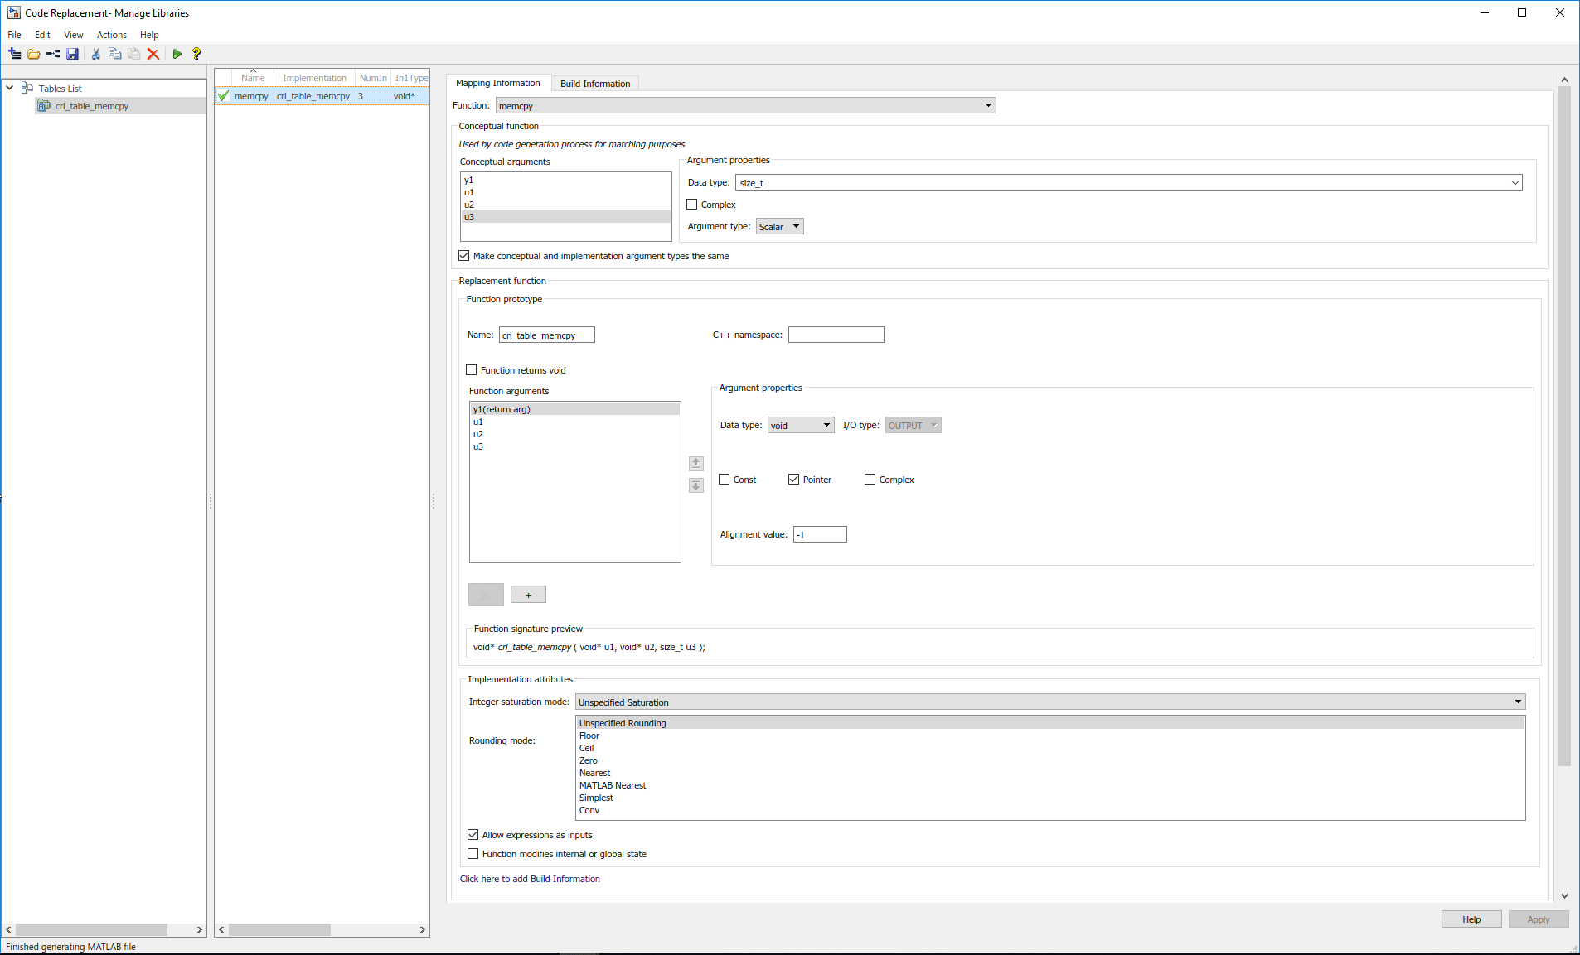
Task: Move the function argument up with arrow icon
Action: pos(696,464)
